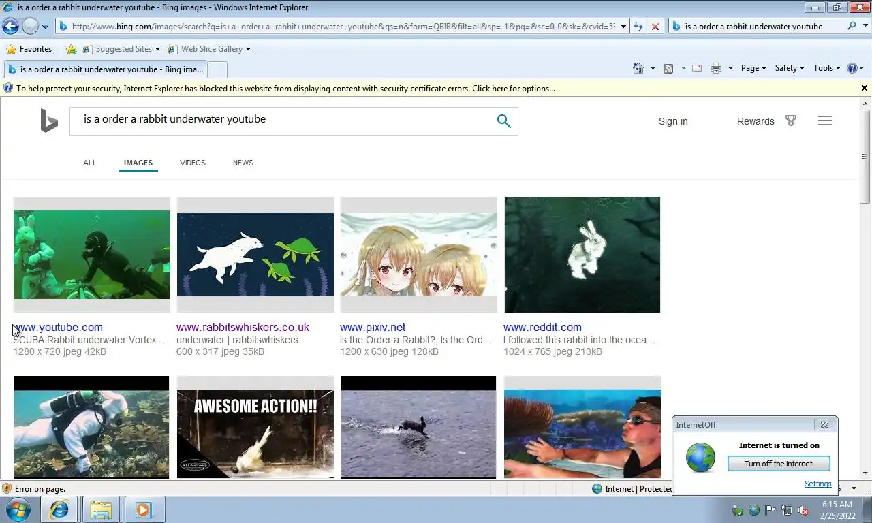Click the RSS feeds icon

click(668, 68)
